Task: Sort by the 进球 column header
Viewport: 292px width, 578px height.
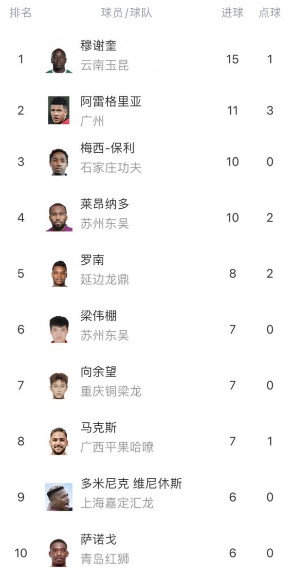Action: (232, 13)
